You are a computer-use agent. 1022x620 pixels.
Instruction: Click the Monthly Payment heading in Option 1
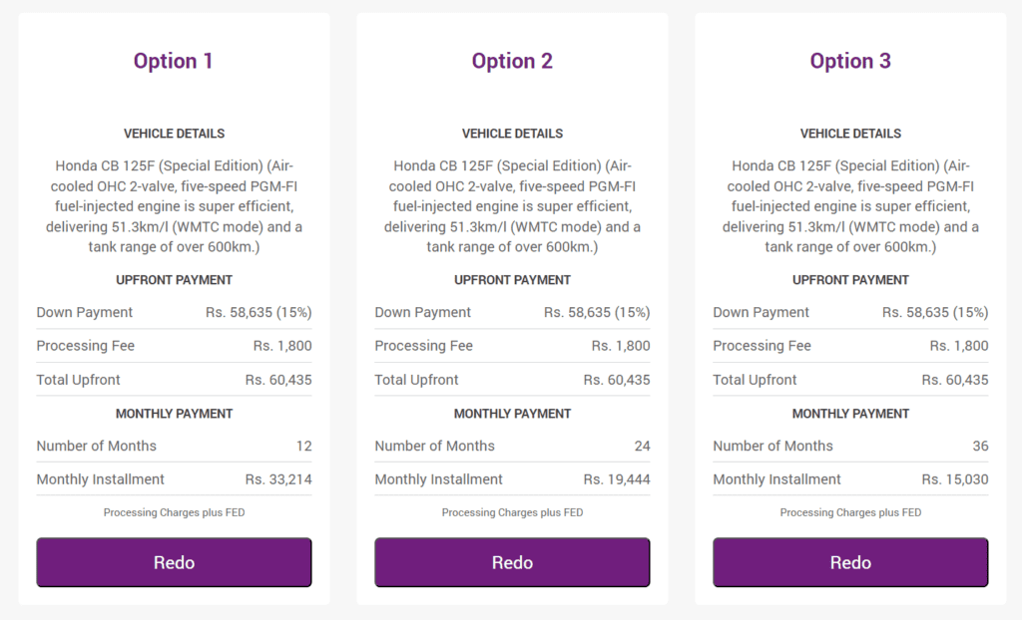[174, 414]
